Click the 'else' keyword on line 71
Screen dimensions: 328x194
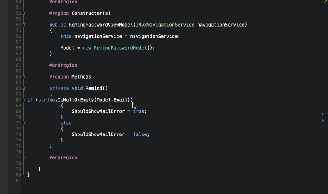click(x=66, y=123)
